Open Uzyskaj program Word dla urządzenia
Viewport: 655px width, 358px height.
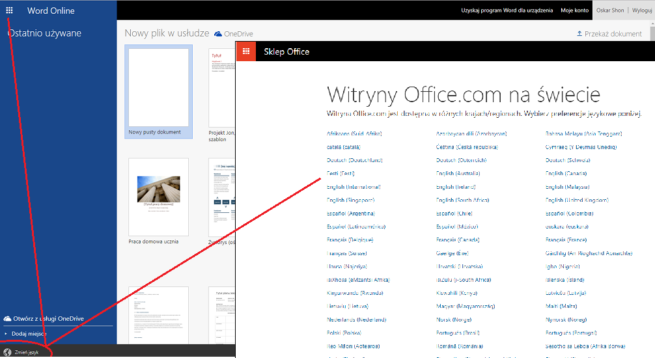pyautogui.click(x=507, y=10)
